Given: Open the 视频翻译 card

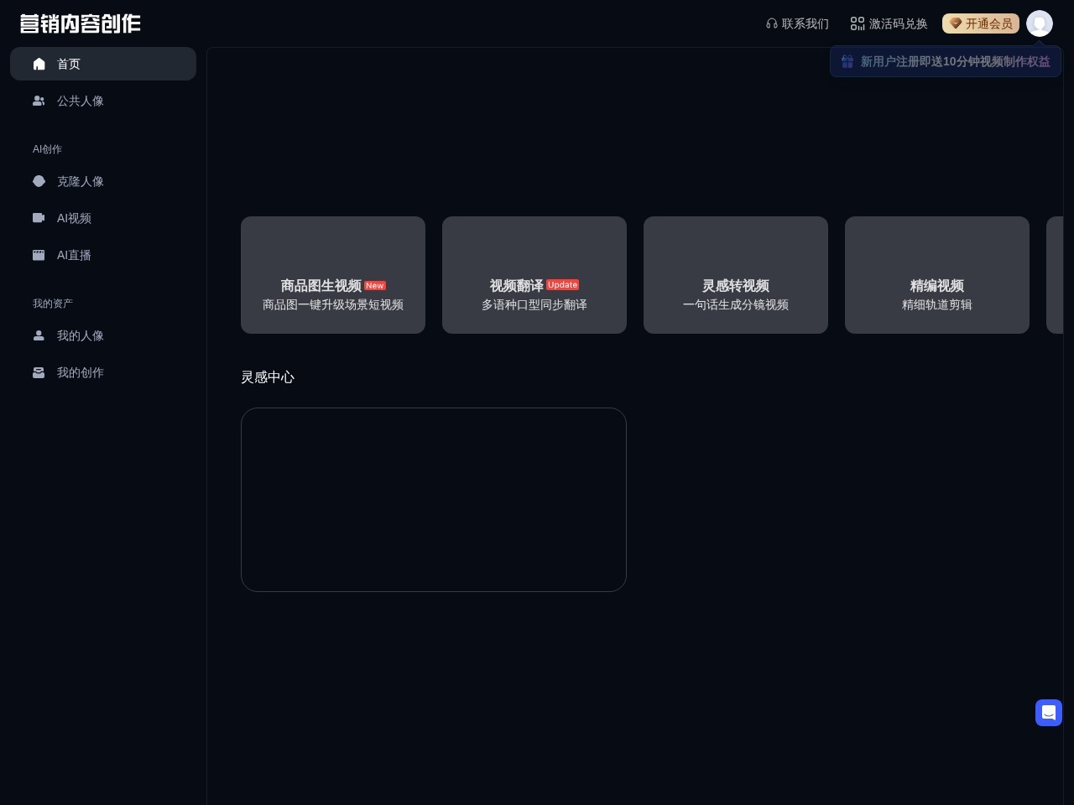Looking at the screenshot, I should point(534,275).
